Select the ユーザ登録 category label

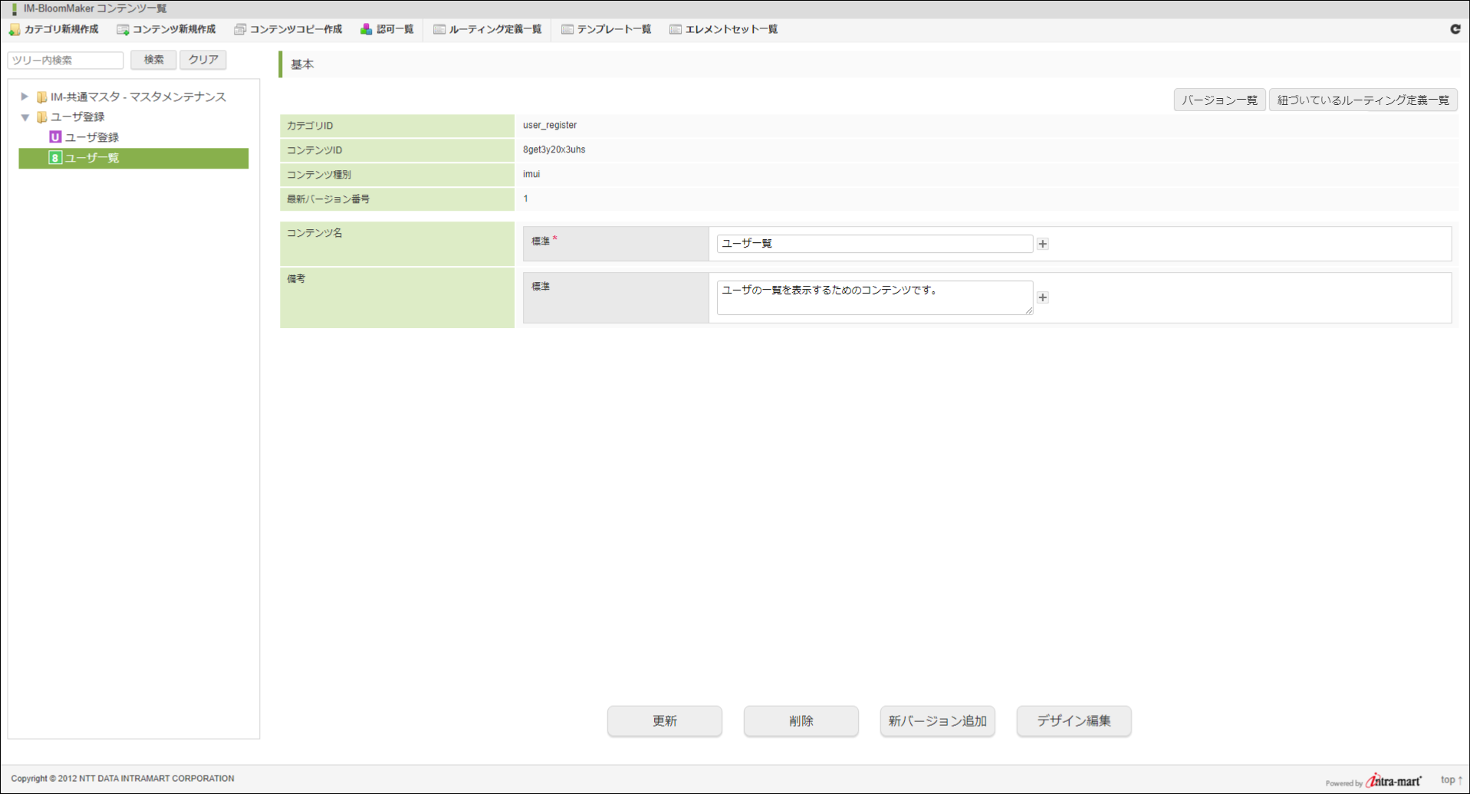click(x=77, y=117)
